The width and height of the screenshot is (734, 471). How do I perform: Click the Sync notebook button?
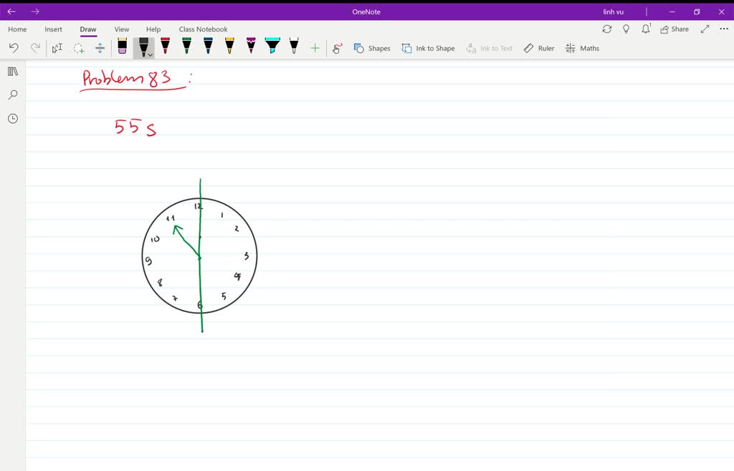point(607,29)
